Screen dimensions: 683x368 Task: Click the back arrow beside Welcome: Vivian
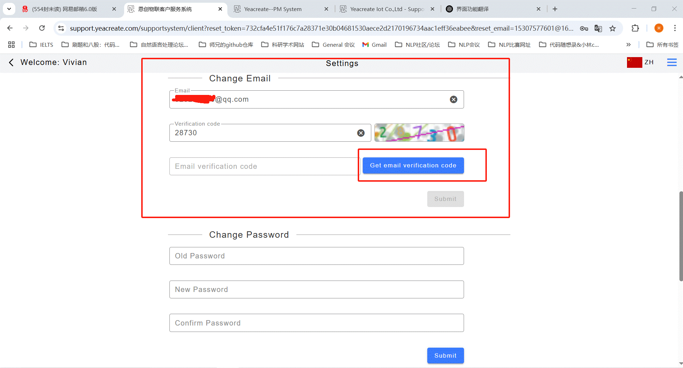click(11, 62)
